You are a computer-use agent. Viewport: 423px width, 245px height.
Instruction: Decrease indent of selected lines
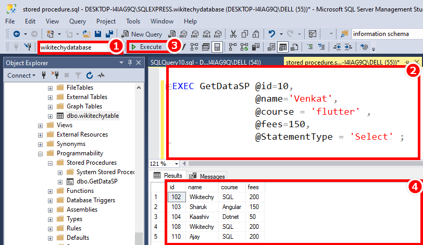(337, 47)
